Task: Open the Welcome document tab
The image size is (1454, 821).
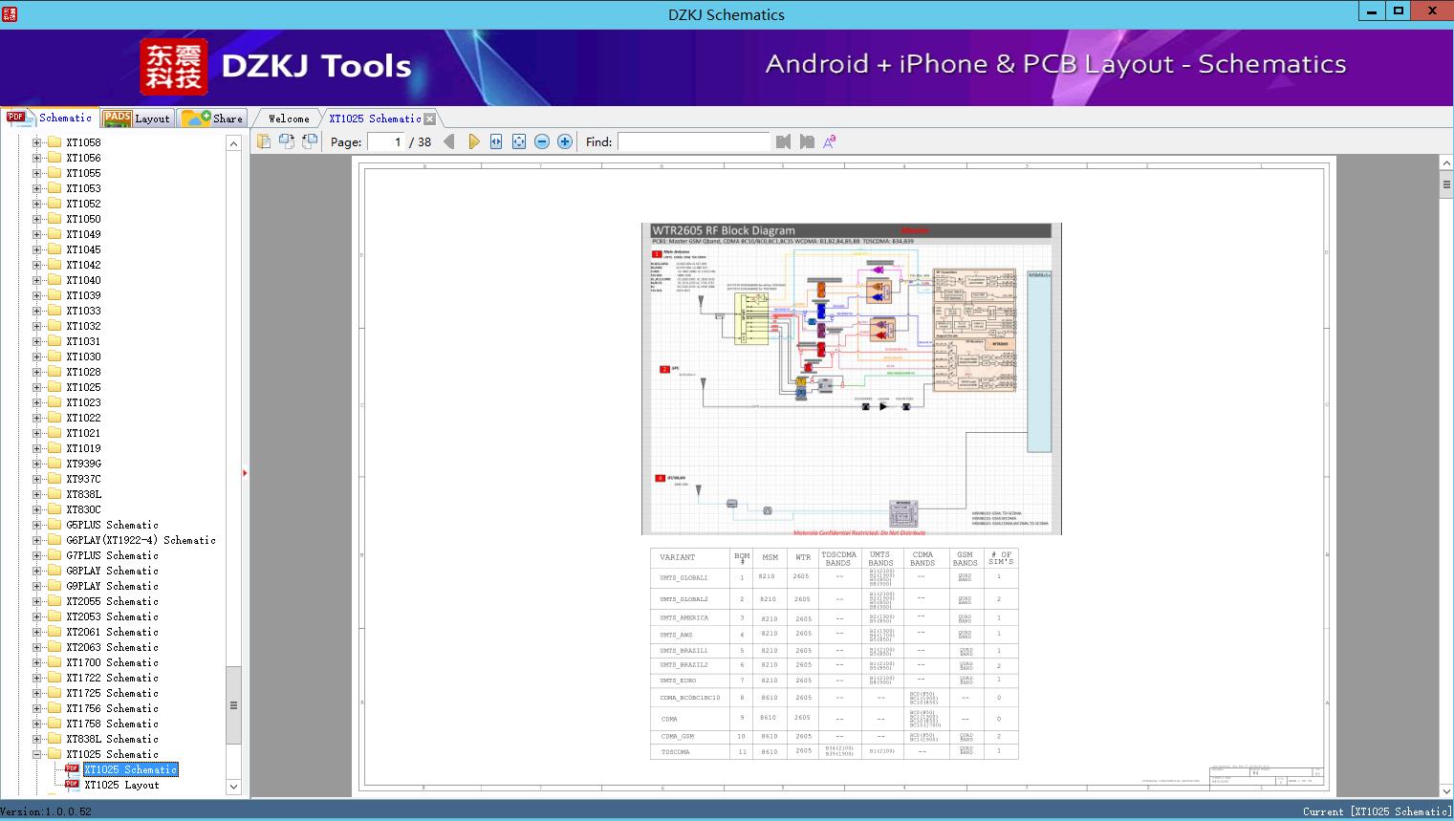Action: (x=289, y=119)
